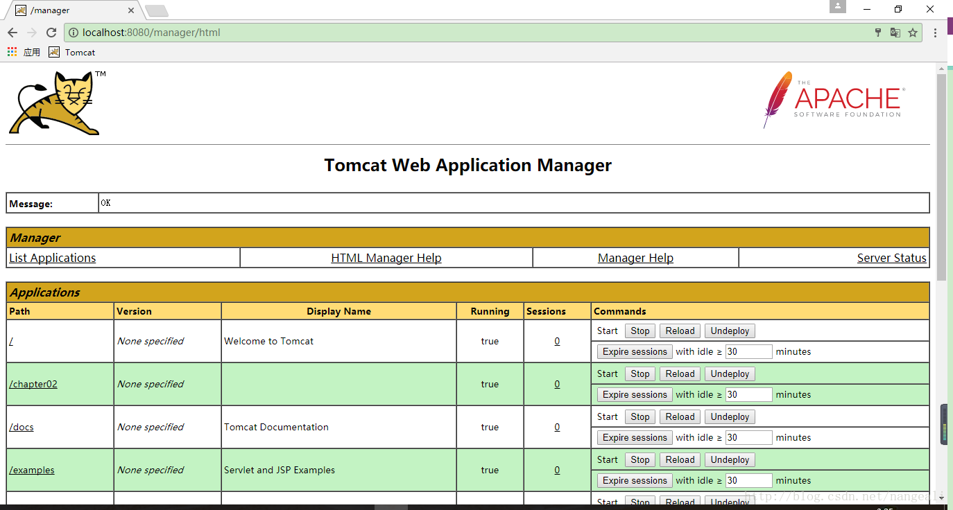The width and height of the screenshot is (953, 510).
Task: Select the /manager browser tab
Action: pos(73,10)
